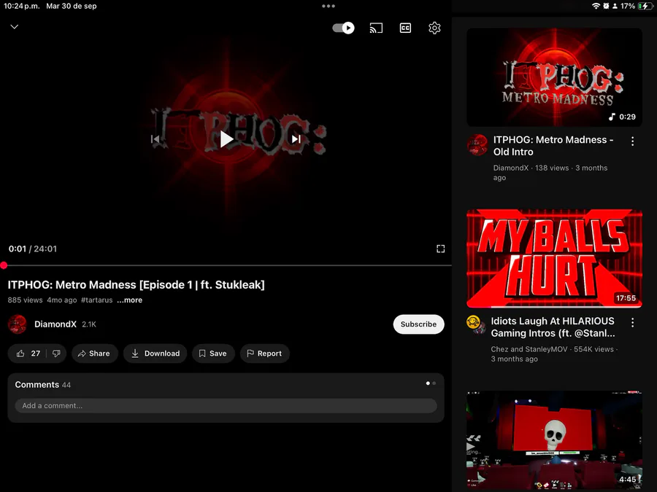Toggle the autoplay switch
The height and width of the screenshot is (492, 657).
pos(343,28)
